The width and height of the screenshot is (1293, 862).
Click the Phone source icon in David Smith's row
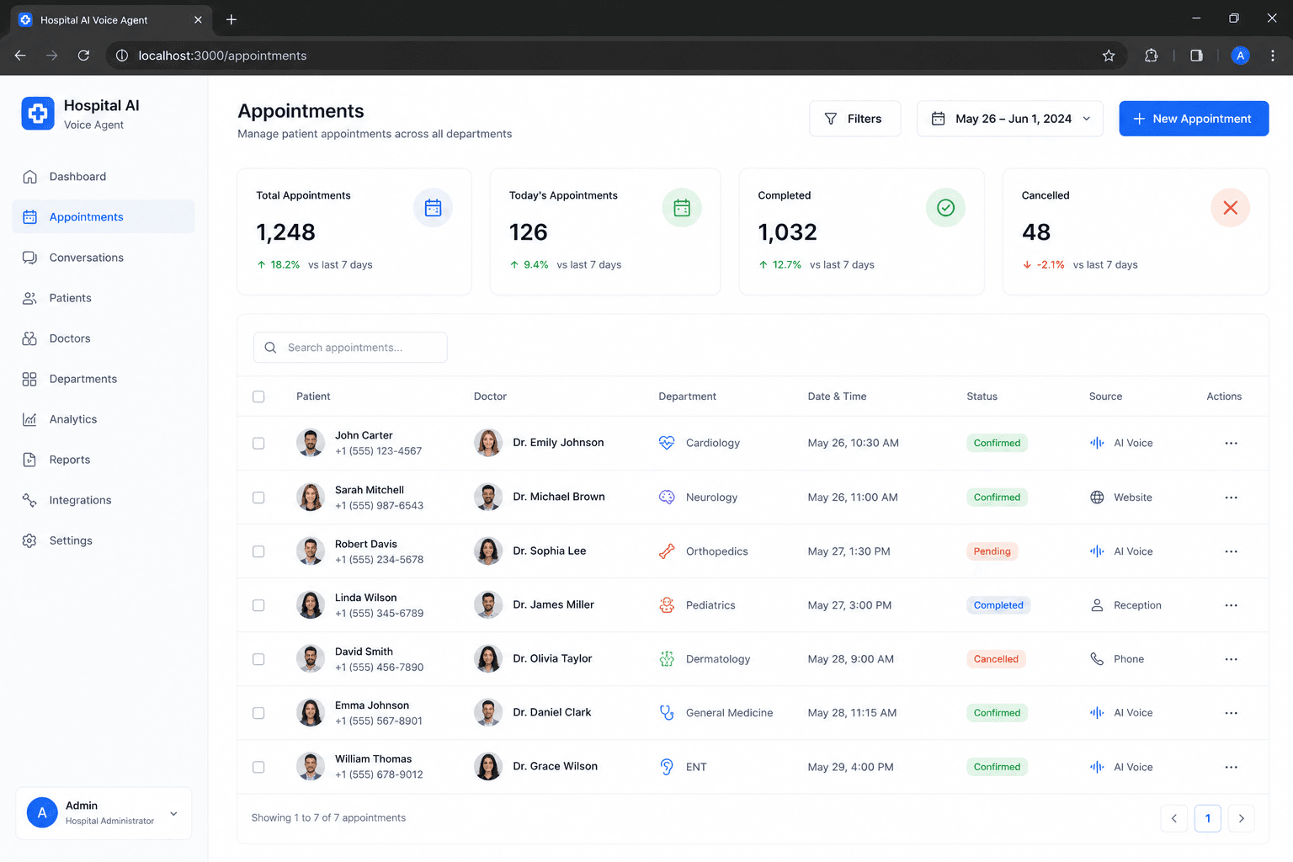click(x=1097, y=659)
